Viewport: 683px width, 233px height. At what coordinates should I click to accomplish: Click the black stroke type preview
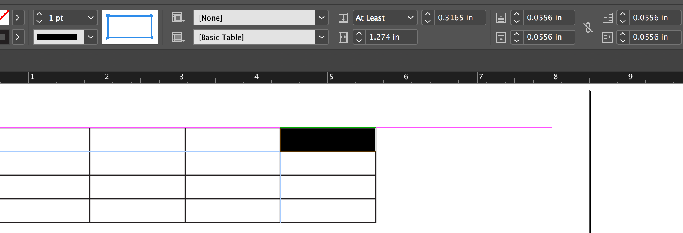[x=59, y=37]
